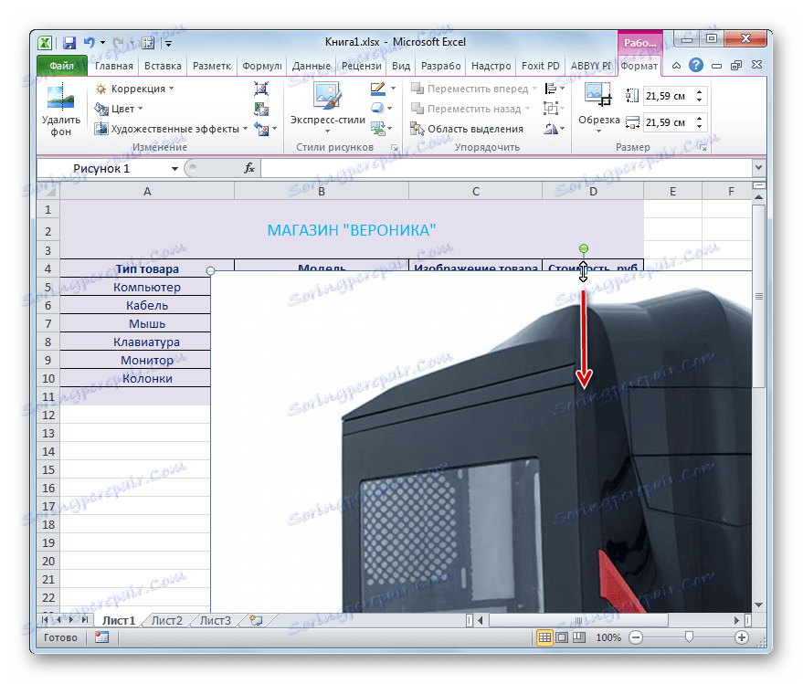This screenshot has height=684, width=803.
Task: Switch to the Вставка ribbon tab
Action: 163,66
